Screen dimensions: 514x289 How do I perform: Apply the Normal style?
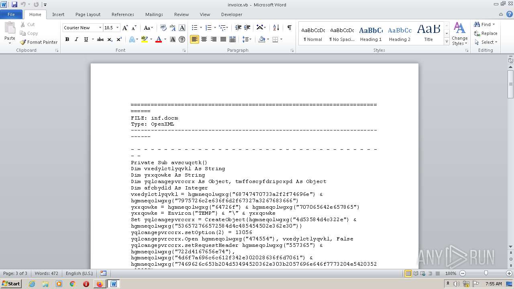tap(313, 34)
